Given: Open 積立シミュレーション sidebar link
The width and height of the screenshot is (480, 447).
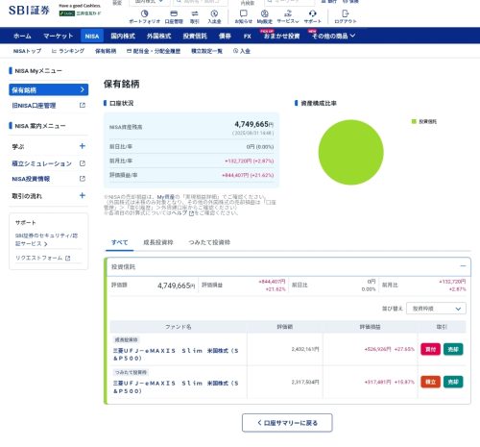Looking at the screenshot, I should [41, 163].
